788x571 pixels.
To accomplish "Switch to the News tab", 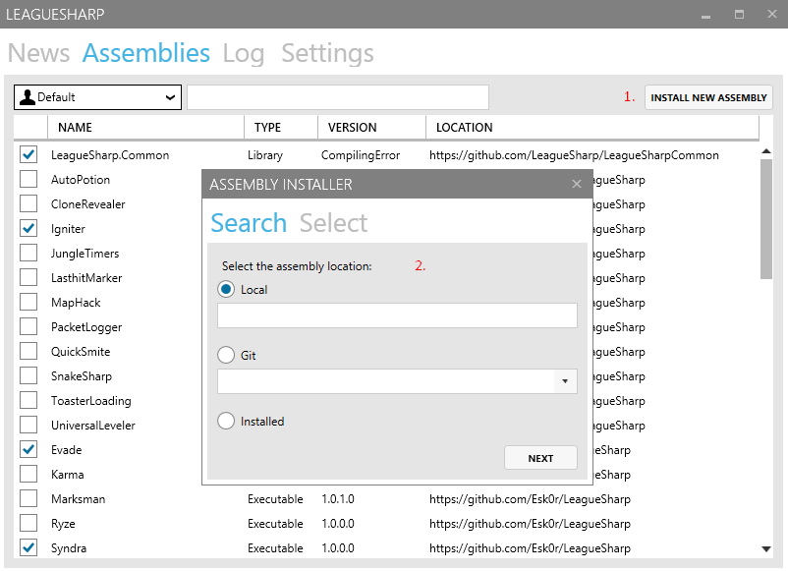I will click(x=38, y=53).
